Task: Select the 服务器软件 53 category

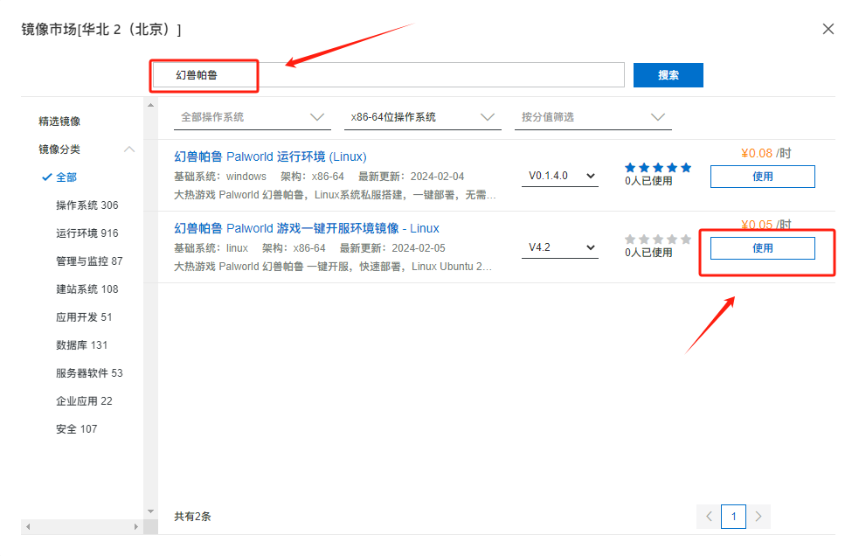Action: pyautogui.click(x=89, y=373)
